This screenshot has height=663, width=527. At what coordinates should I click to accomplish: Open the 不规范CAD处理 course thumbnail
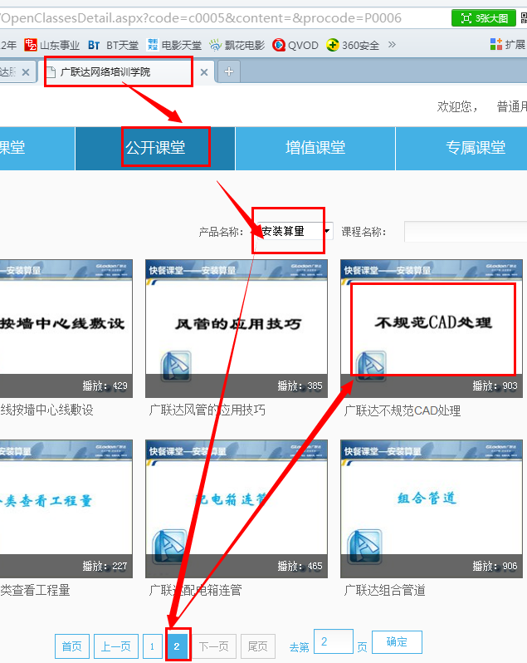tap(432, 328)
